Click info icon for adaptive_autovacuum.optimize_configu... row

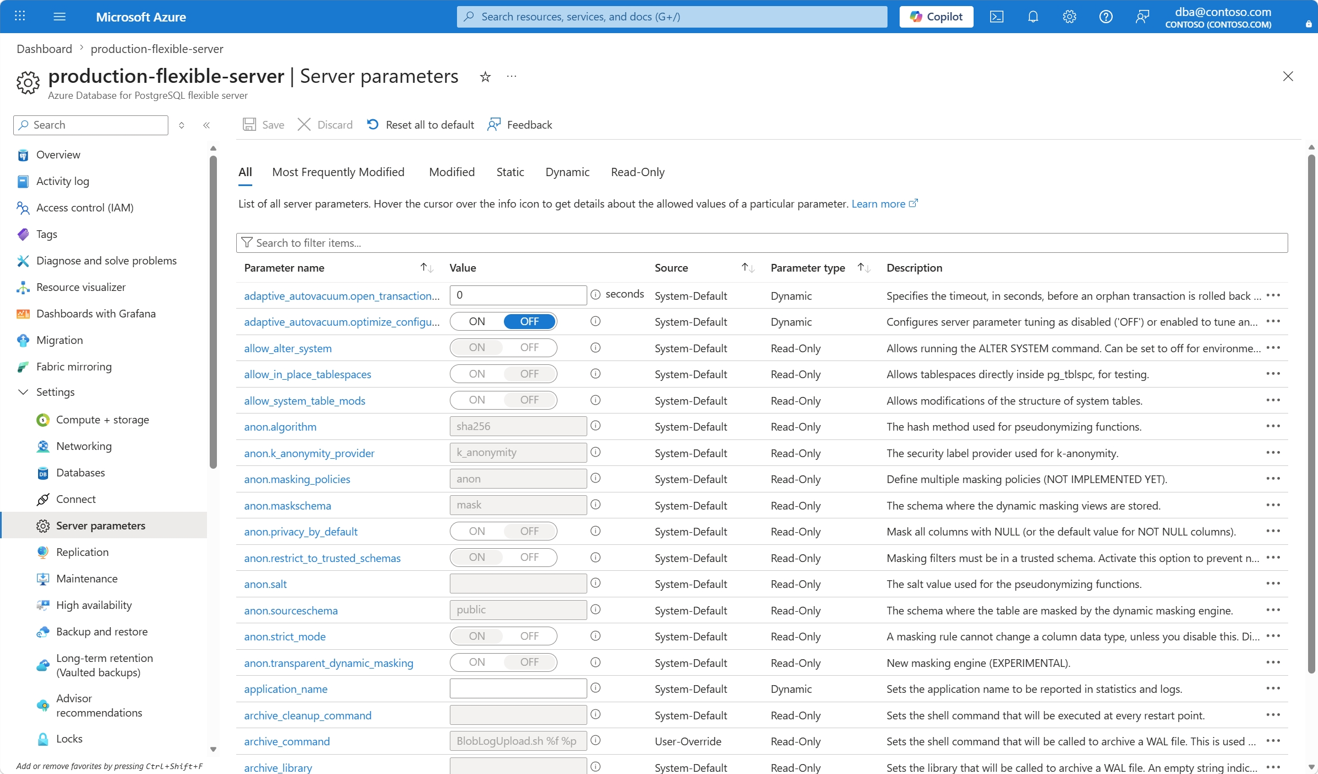596,321
